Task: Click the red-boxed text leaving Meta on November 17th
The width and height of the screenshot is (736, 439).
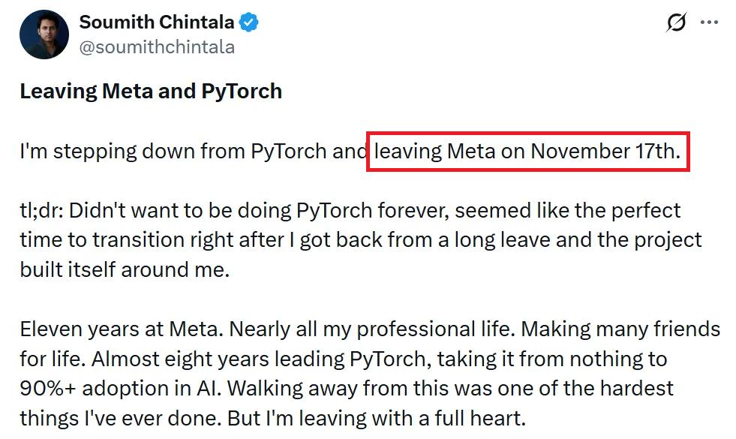Action: pos(527,152)
